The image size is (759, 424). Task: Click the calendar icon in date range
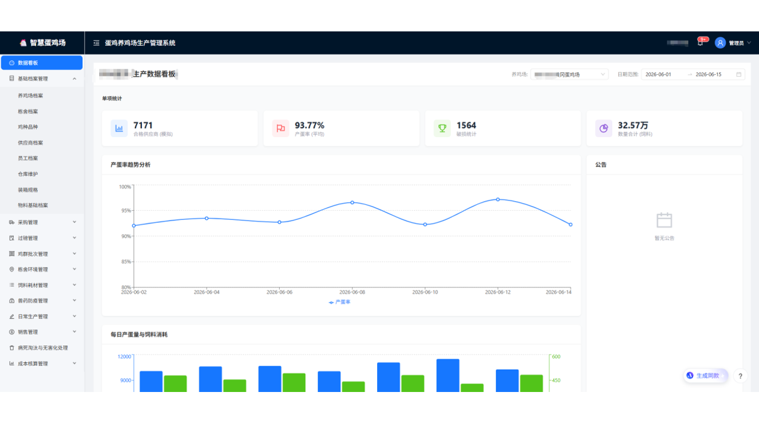(738, 74)
